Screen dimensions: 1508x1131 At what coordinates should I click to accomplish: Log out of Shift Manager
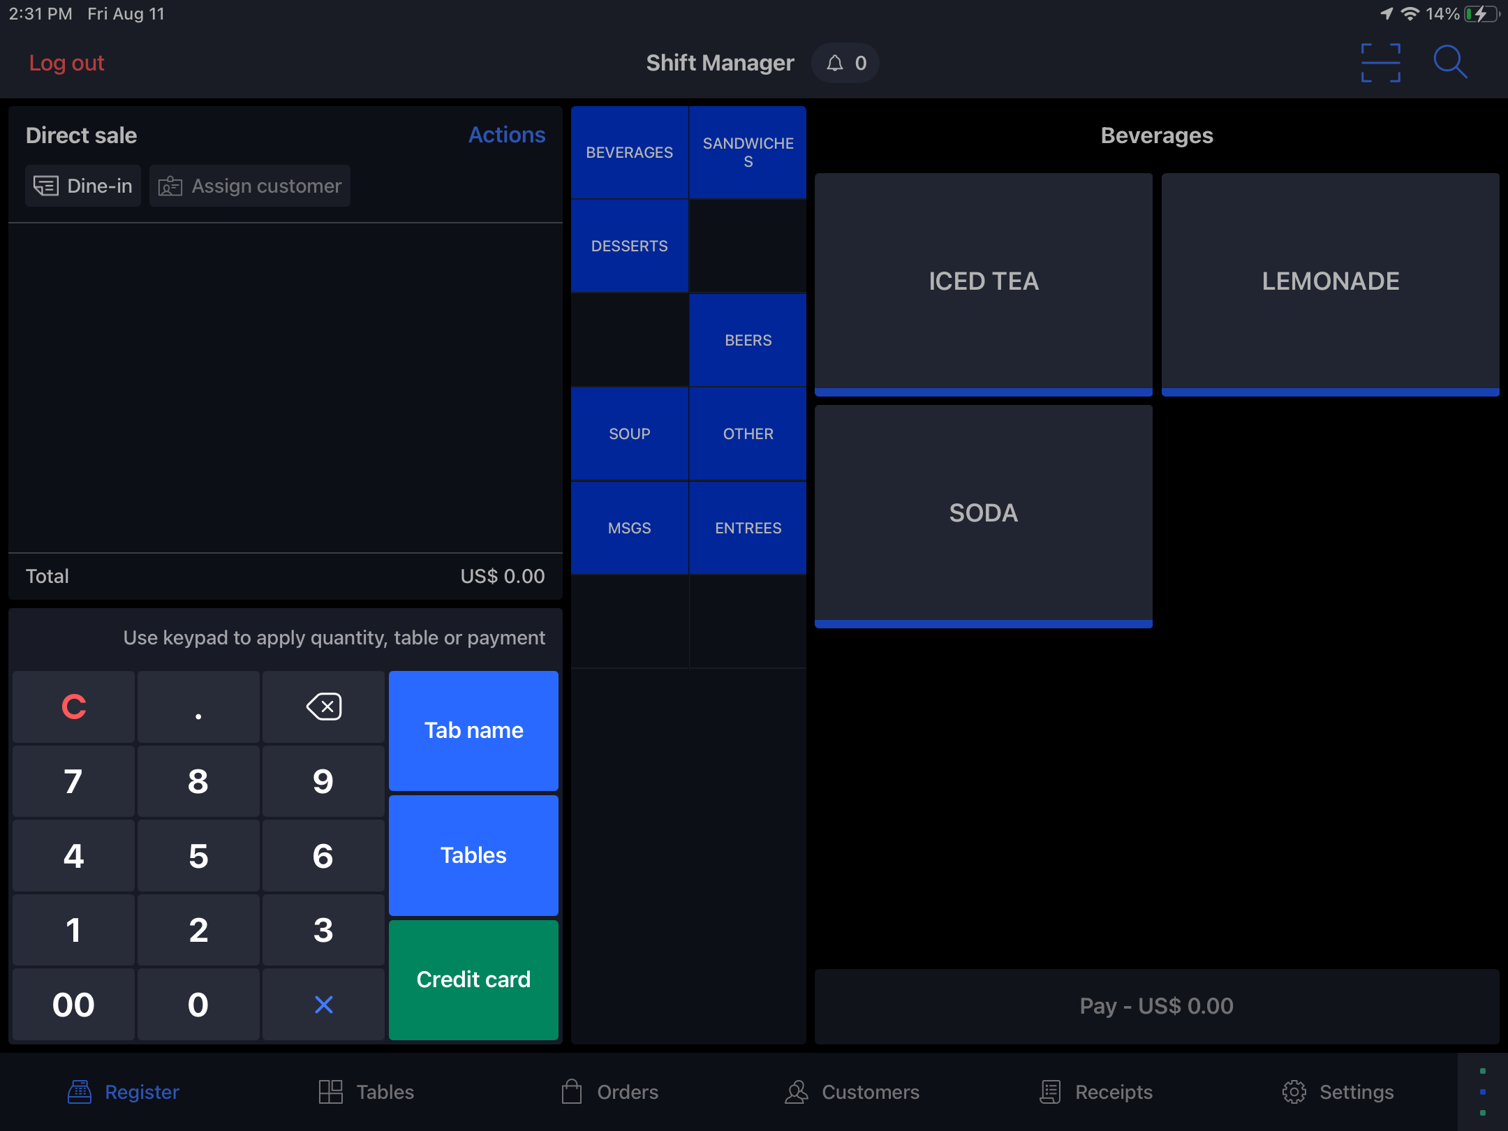pos(66,63)
